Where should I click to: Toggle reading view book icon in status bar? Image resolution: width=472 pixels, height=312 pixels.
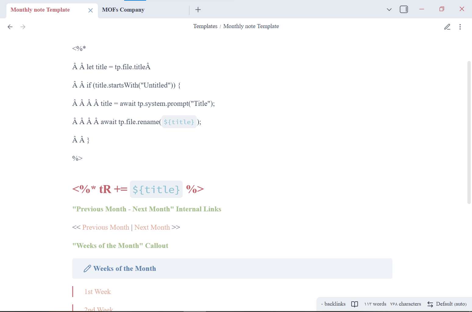click(354, 304)
